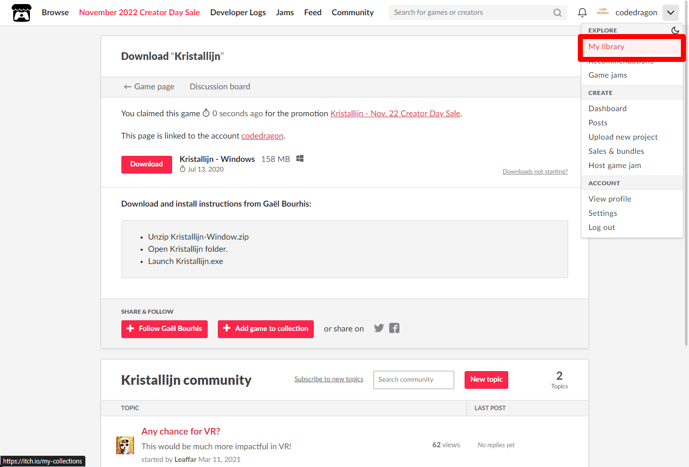This screenshot has height=467, width=689.
Task: Click the 2 Topics counter
Action: [x=559, y=380]
